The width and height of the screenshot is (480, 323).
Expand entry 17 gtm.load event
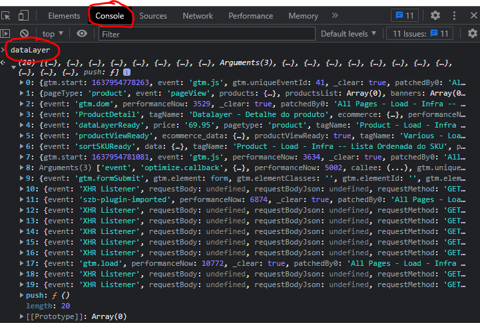click(x=21, y=263)
